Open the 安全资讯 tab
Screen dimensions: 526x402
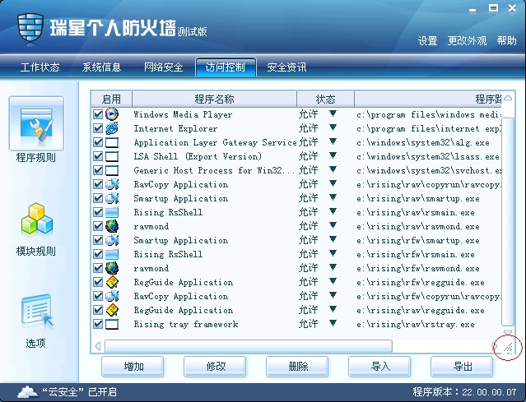pos(286,67)
